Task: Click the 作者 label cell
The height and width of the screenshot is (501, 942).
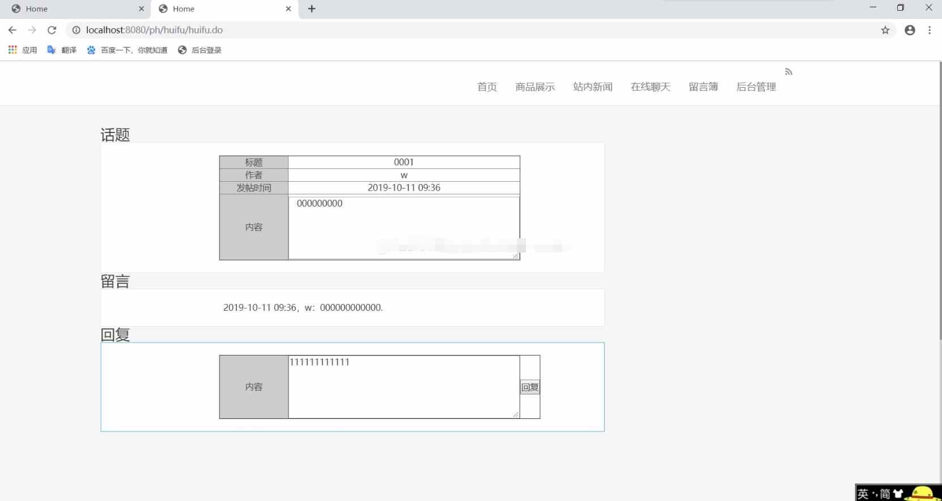Action: [254, 175]
